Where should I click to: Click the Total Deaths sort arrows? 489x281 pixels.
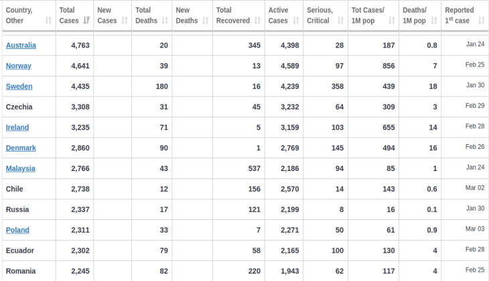(165, 21)
